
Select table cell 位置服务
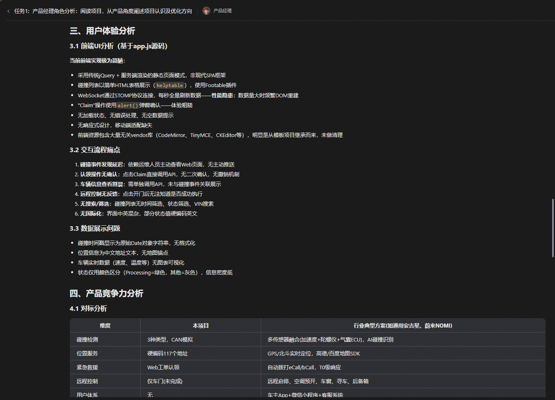point(105,353)
